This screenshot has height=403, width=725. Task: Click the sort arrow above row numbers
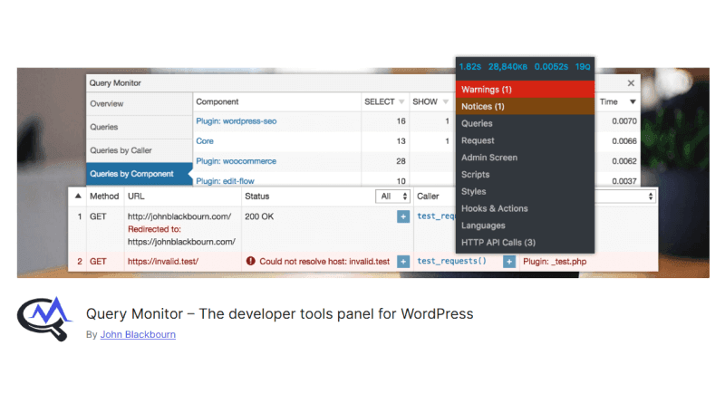78,196
